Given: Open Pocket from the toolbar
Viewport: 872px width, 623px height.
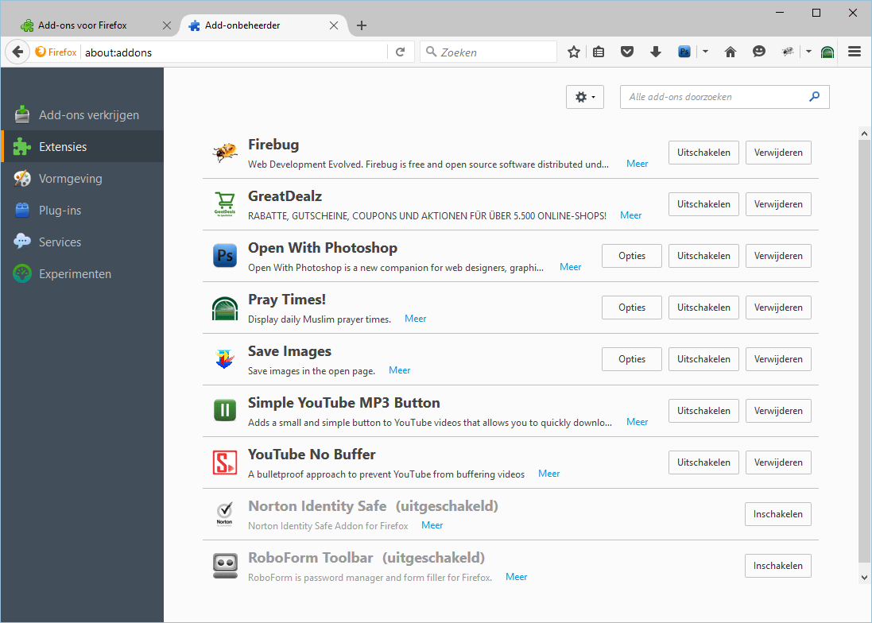Looking at the screenshot, I should 627,51.
